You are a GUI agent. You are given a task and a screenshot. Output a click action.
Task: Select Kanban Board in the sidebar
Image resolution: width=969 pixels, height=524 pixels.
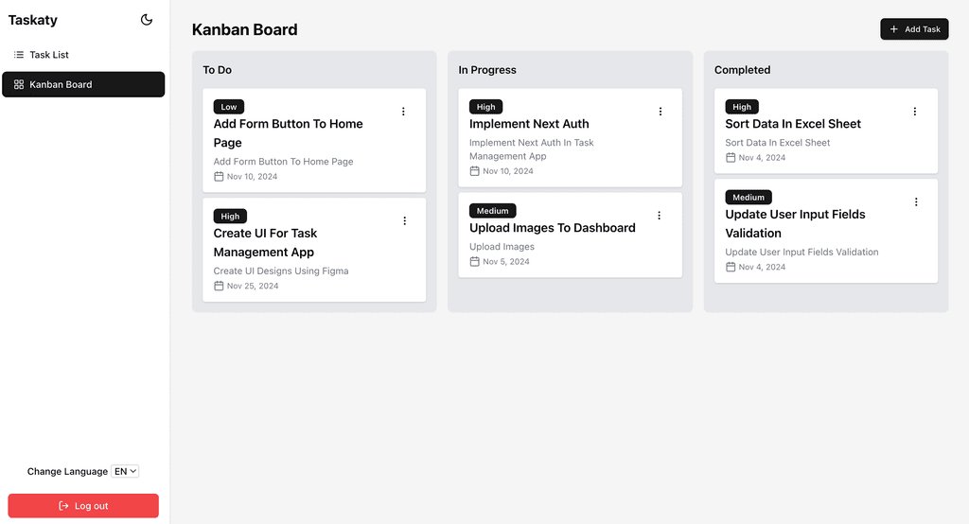[x=83, y=85]
